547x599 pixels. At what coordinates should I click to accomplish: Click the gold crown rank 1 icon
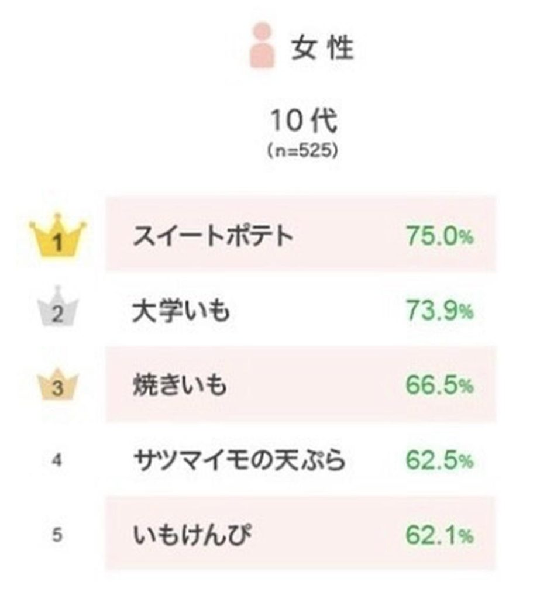click(x=58, y=235)
